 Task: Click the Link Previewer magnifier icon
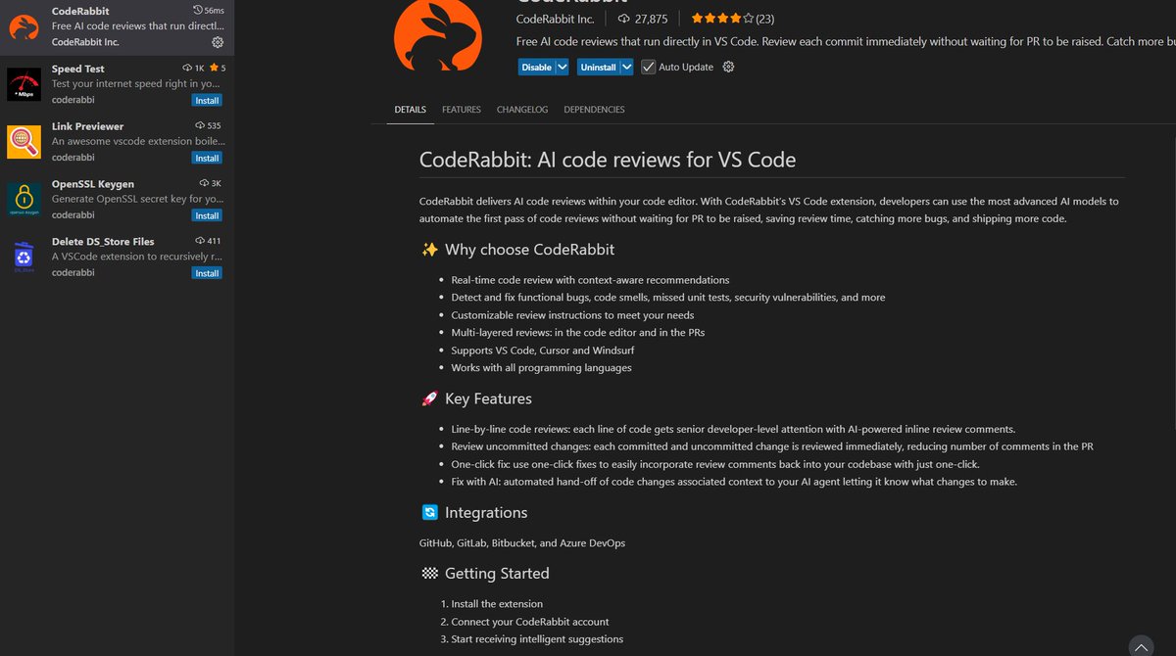24,142
